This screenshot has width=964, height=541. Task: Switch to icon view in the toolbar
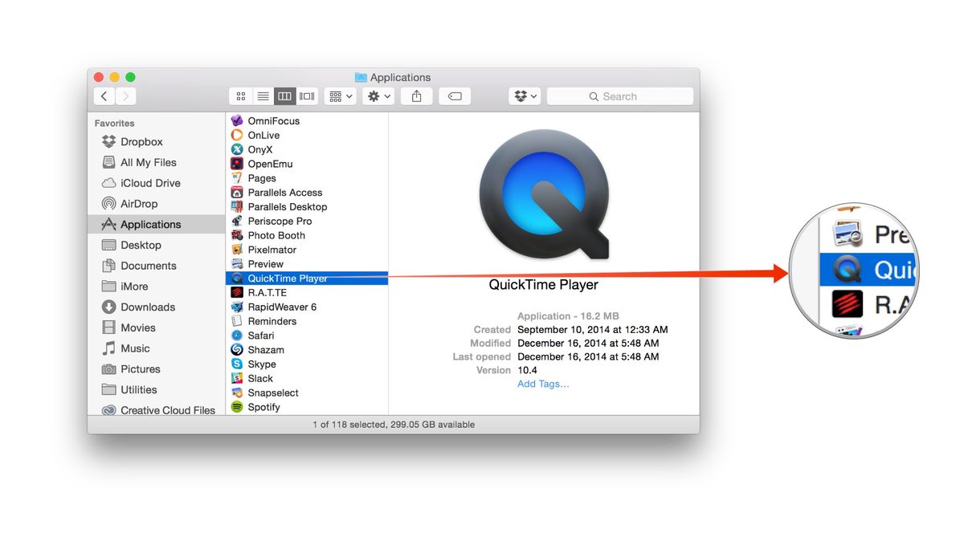pyautogui.click(x=240, y=96)
